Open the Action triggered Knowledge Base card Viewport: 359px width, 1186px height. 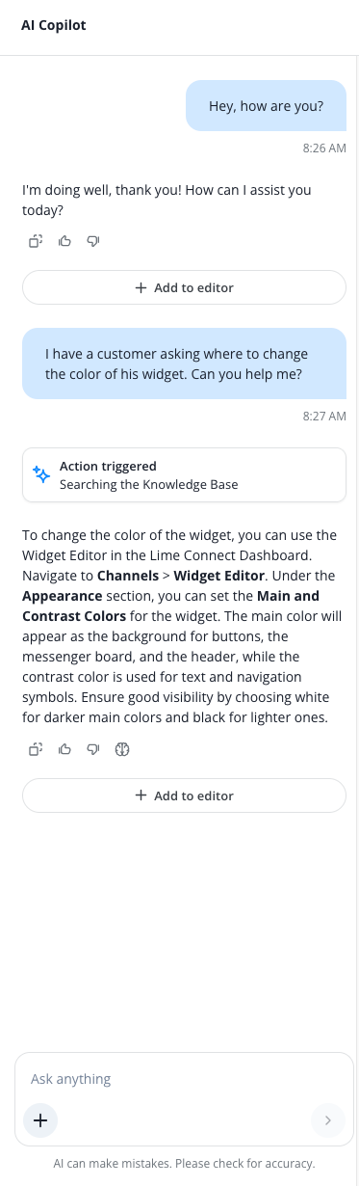184,475
